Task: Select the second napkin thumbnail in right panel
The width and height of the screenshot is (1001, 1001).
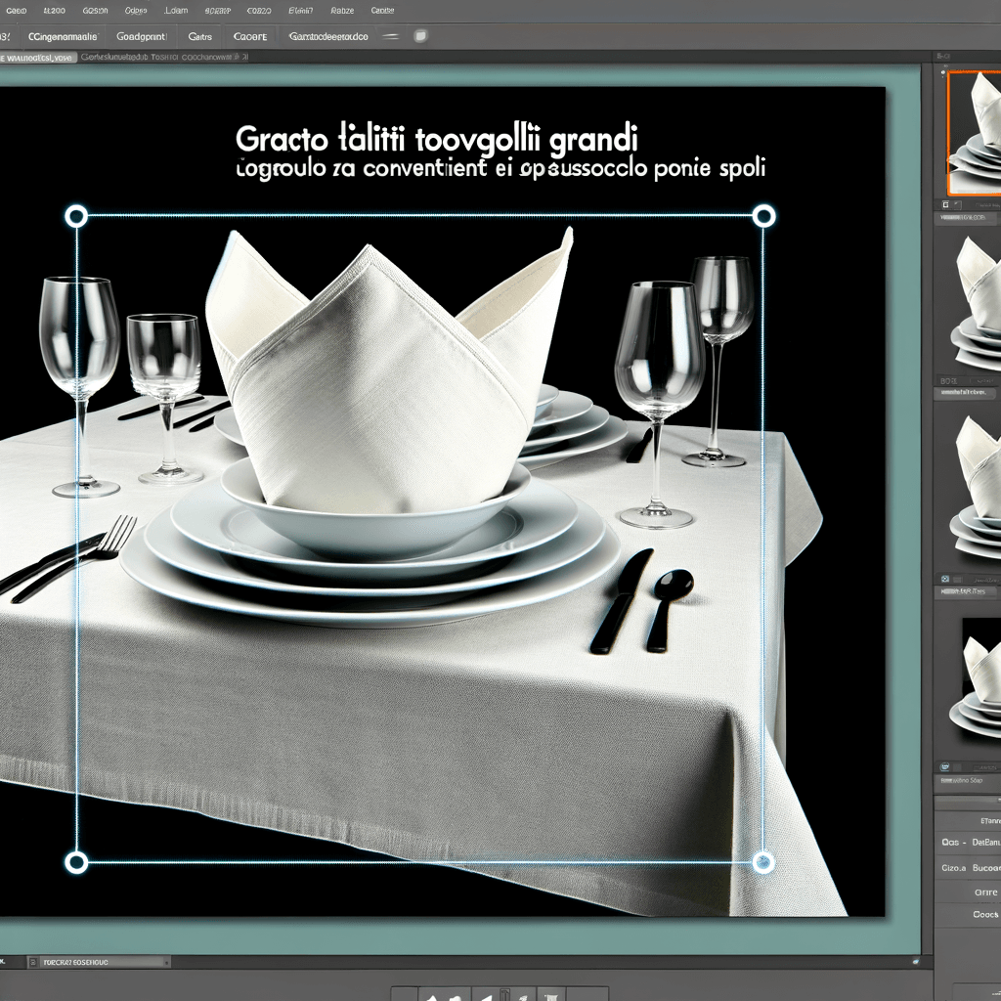Action: [975, 298]
